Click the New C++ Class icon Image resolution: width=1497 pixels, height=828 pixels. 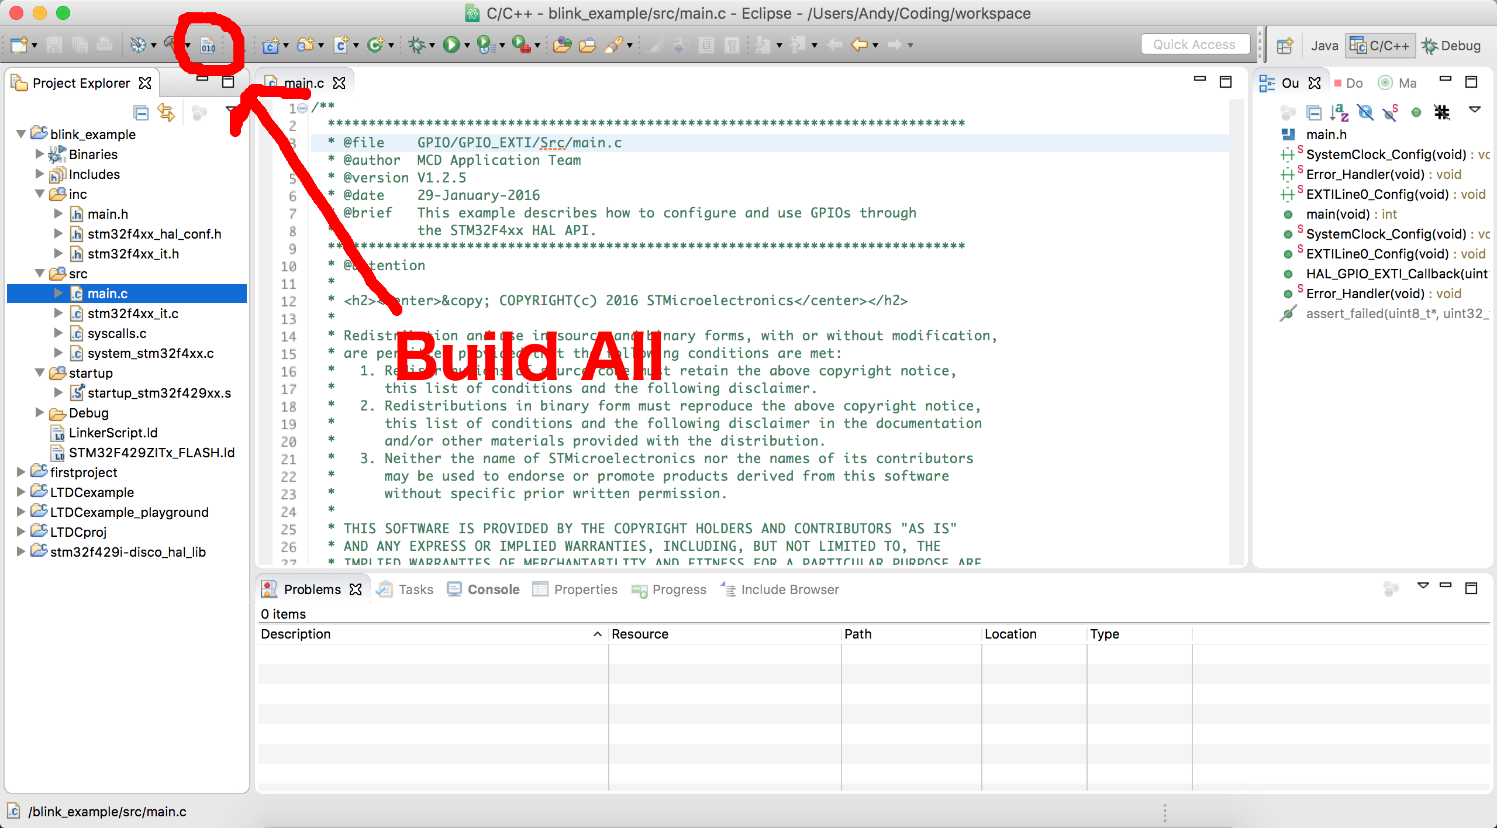375,45
